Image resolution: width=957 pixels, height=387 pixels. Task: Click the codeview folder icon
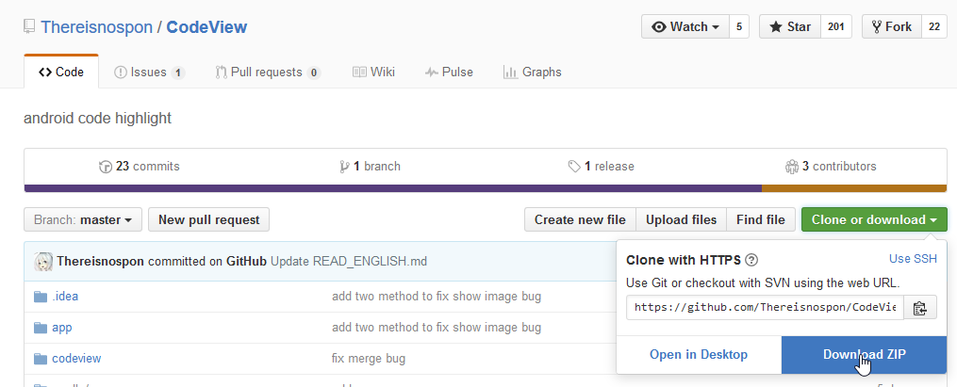pyautogui.click(x=41, y=359)
